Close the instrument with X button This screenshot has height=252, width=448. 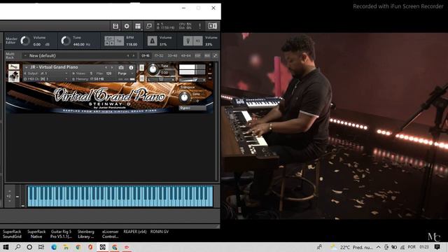click(210, 65)
